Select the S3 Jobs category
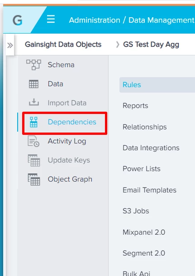 pos(136,211)
